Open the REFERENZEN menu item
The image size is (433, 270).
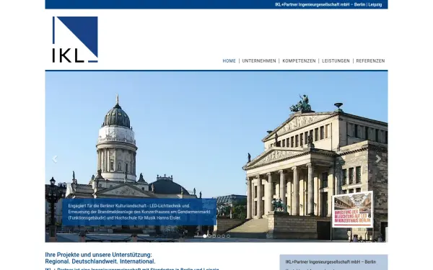[370, 61]
